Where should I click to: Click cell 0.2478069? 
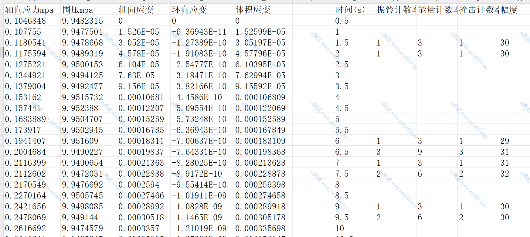(x=32, y=217)
